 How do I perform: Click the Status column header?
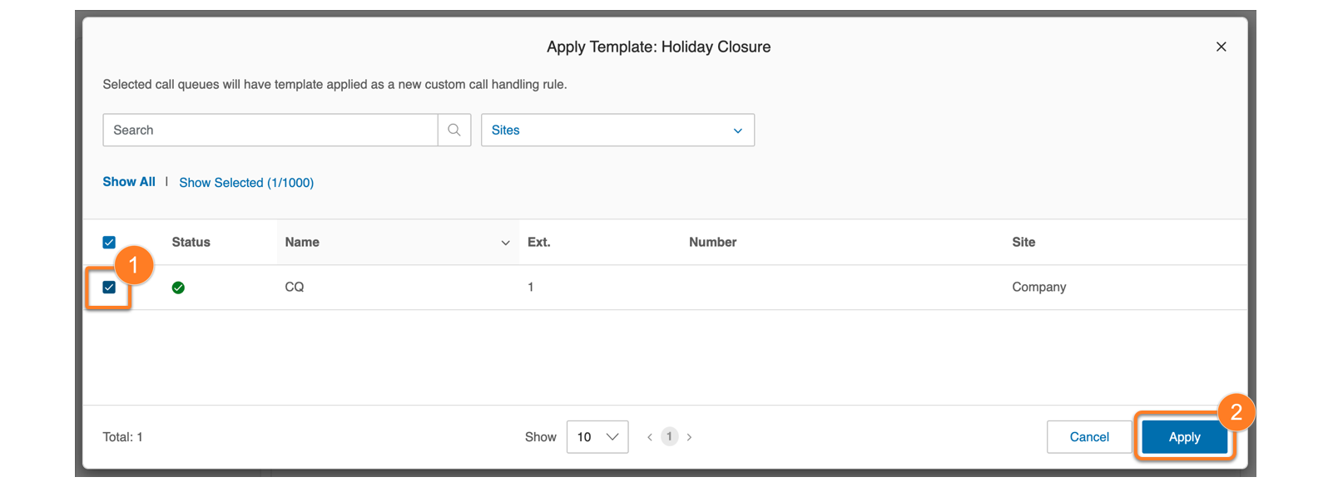click(191, 243)
